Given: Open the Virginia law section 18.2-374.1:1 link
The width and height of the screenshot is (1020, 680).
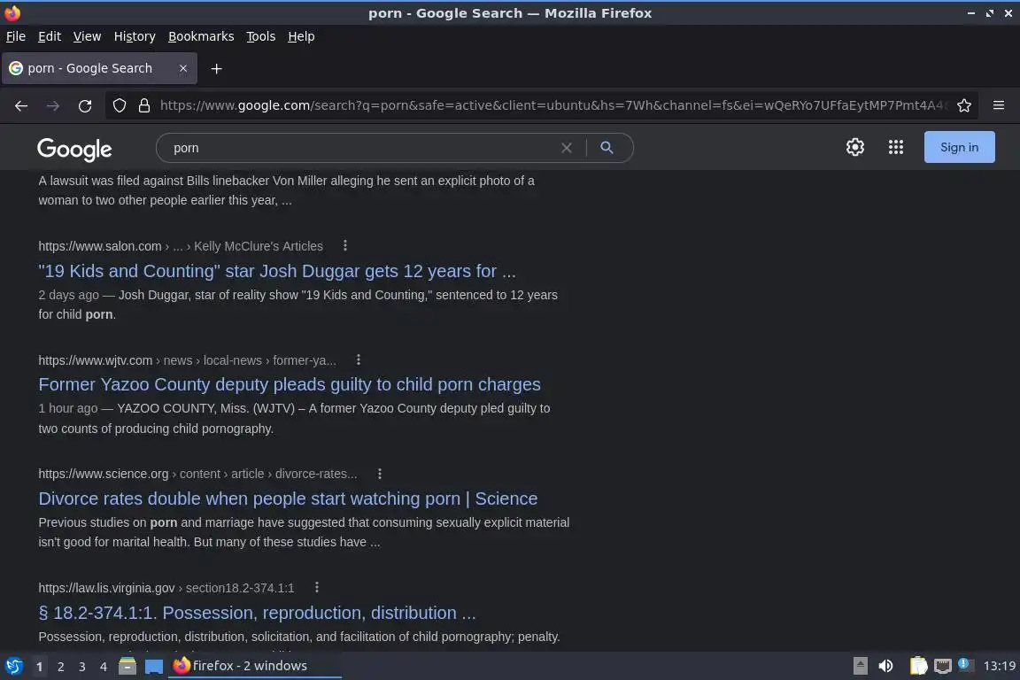Looking at the screenshot, I should (257, 613).
